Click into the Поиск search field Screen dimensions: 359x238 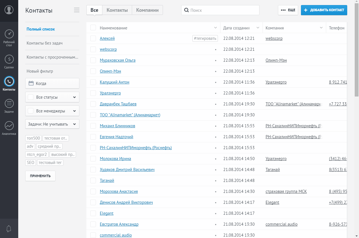[223, 10]
